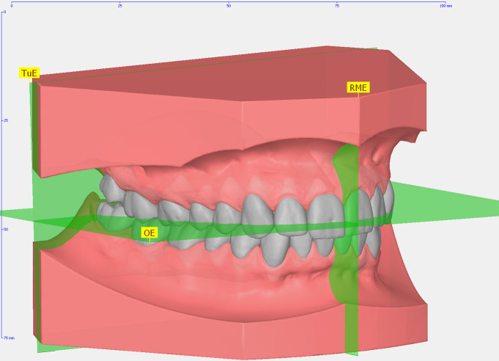499x361 pixels.
Task: Select the RME plane label
Action: tap(358, 87)
